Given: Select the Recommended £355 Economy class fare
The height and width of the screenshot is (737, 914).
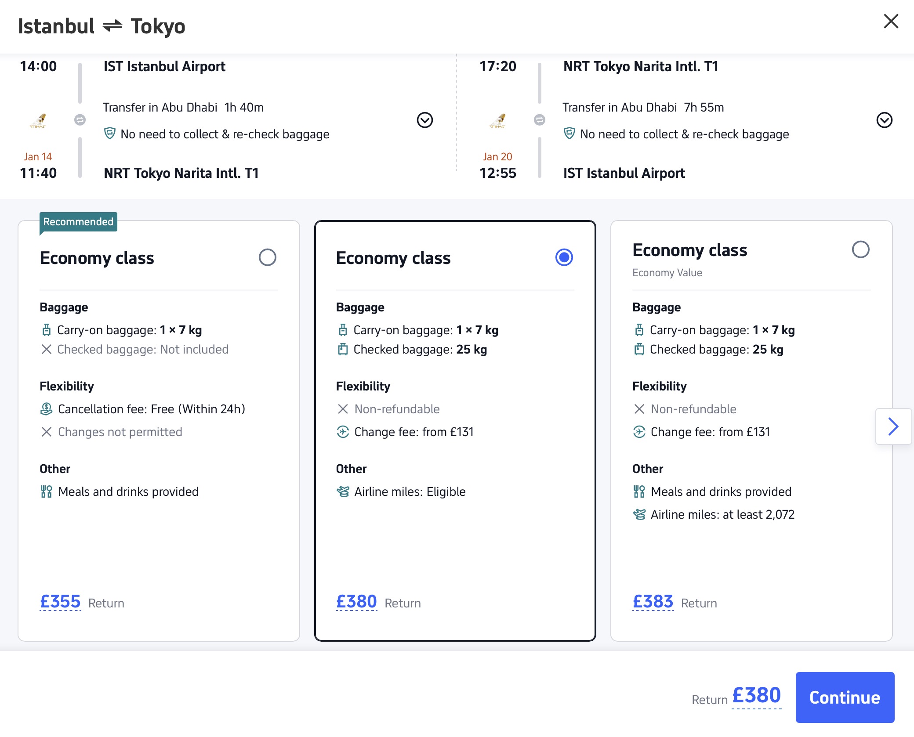Looking at the screenshot, I should (x=267, y=257).
